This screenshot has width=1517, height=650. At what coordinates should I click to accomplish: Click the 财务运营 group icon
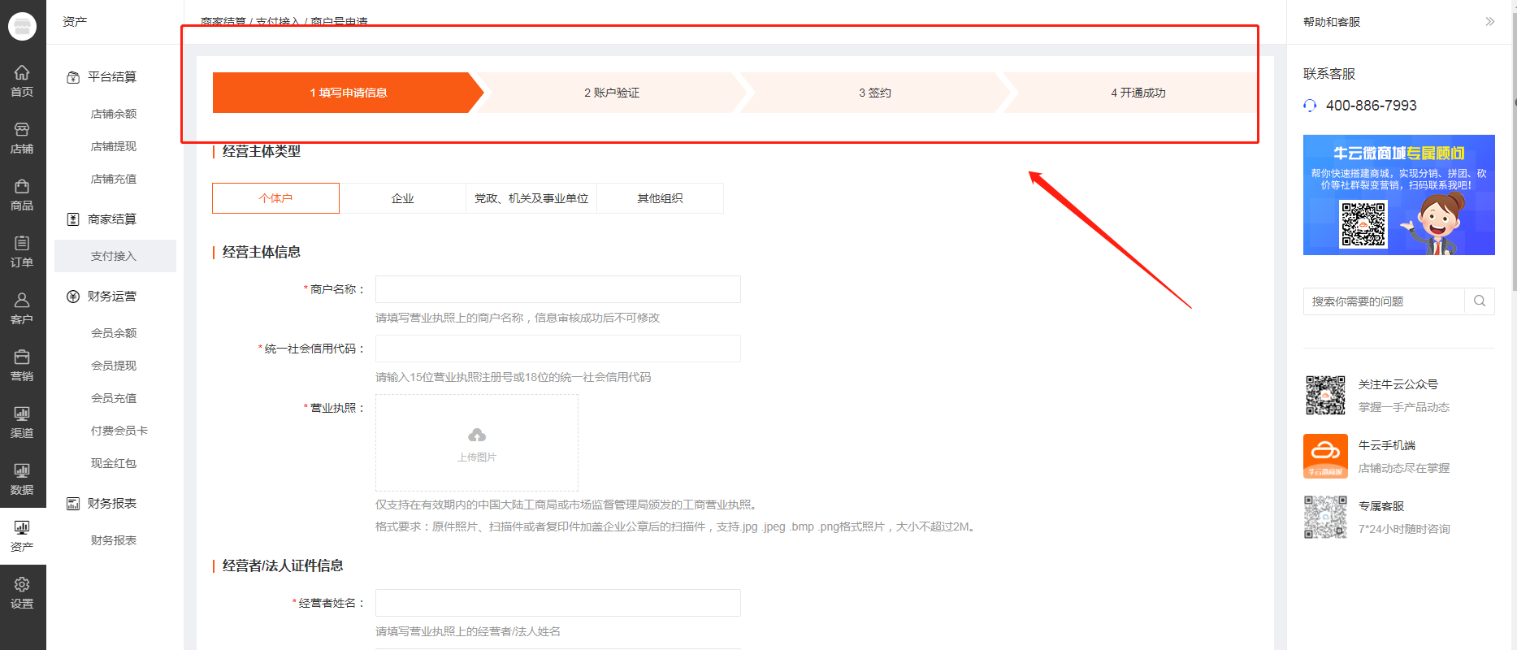[x=73, y=297]
